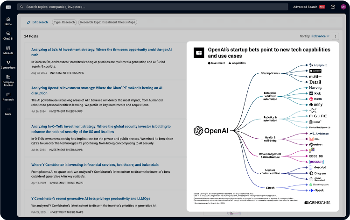Open Research section in sidebar
350x220 pixels.
pos(8,96)
